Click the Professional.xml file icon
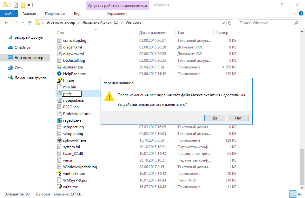This screenshot has width=305, height=198. pos(59,113)
